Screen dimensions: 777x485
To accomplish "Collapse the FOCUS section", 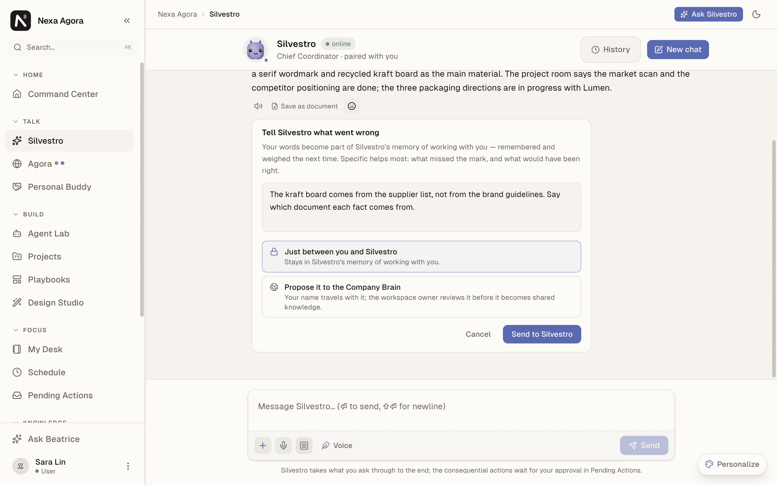I will coord(30,330).
